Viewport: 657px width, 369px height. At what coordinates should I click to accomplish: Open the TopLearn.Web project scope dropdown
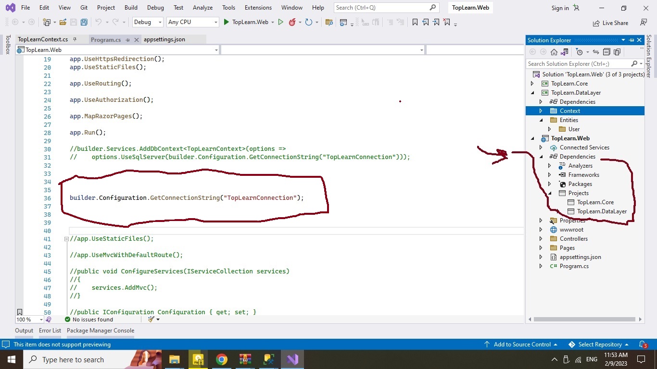coord(117,50)
